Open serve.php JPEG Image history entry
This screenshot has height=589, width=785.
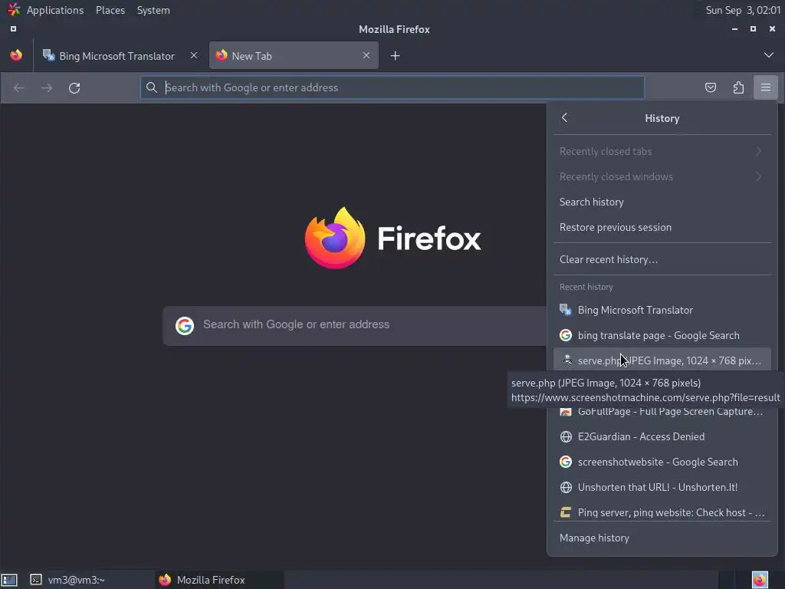click(x=662, y=360)
